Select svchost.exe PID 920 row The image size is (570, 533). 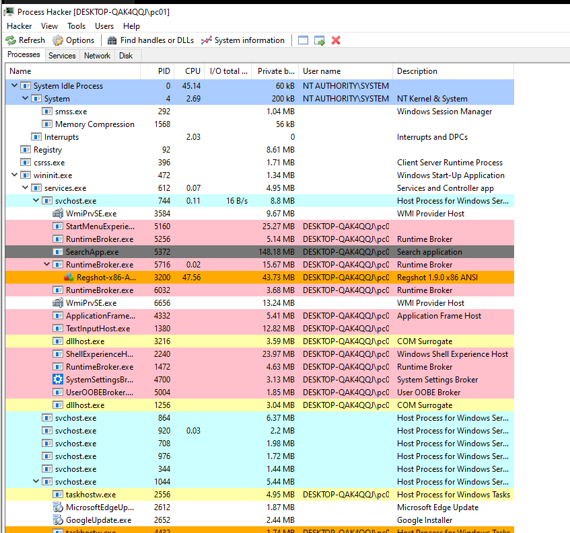[x=260, y=431]
